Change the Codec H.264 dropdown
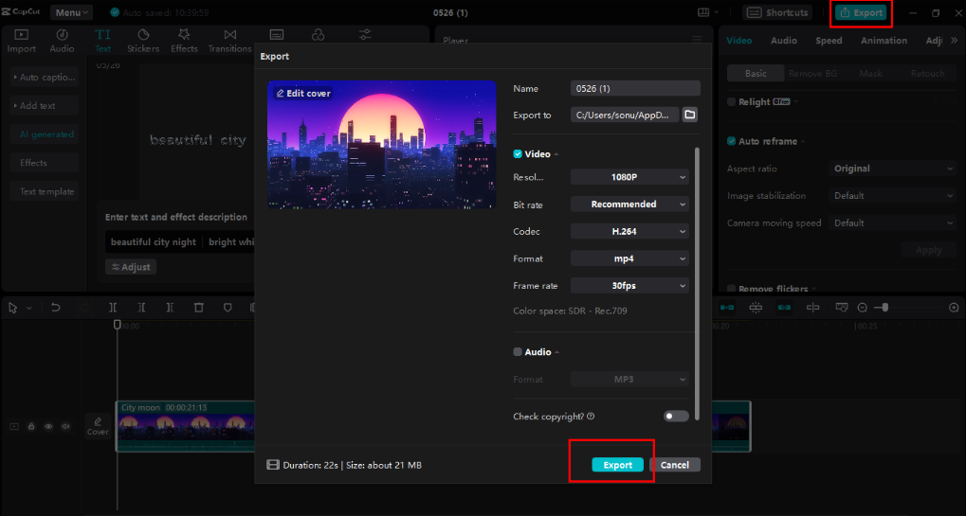The width and height of the screenshot is (966, 516). pos(629,231)
